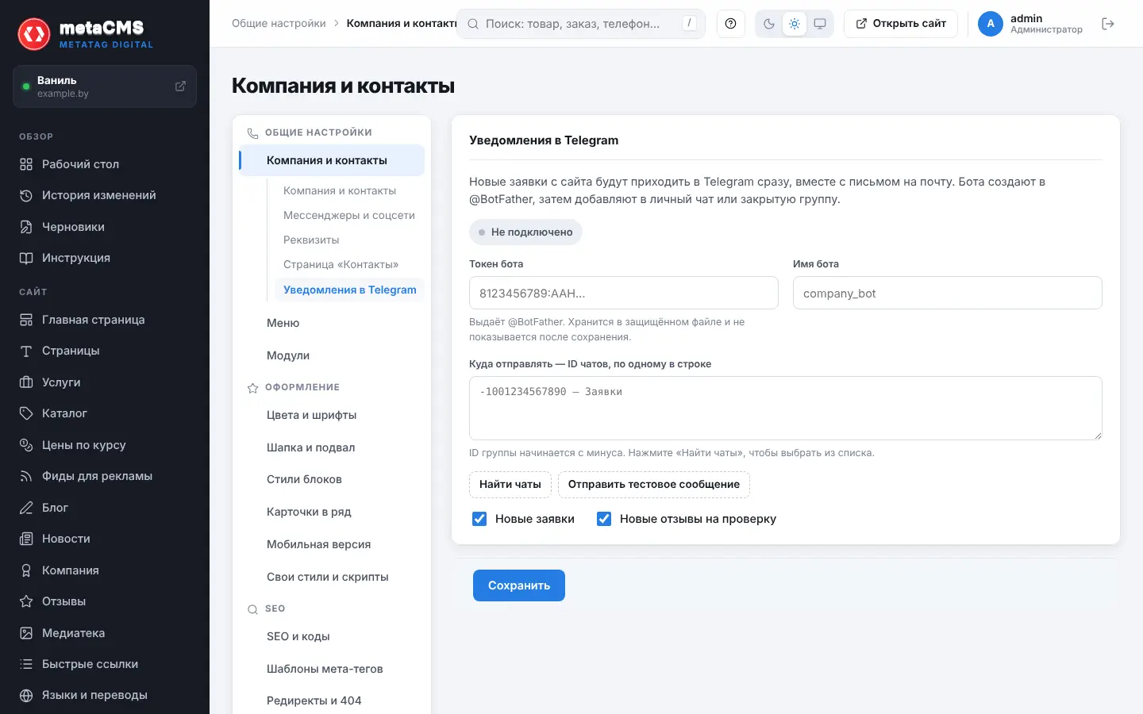This screenshot has height=714, width=1143.
Task: Focus the Токен бота input field
Action: point(624,293)
